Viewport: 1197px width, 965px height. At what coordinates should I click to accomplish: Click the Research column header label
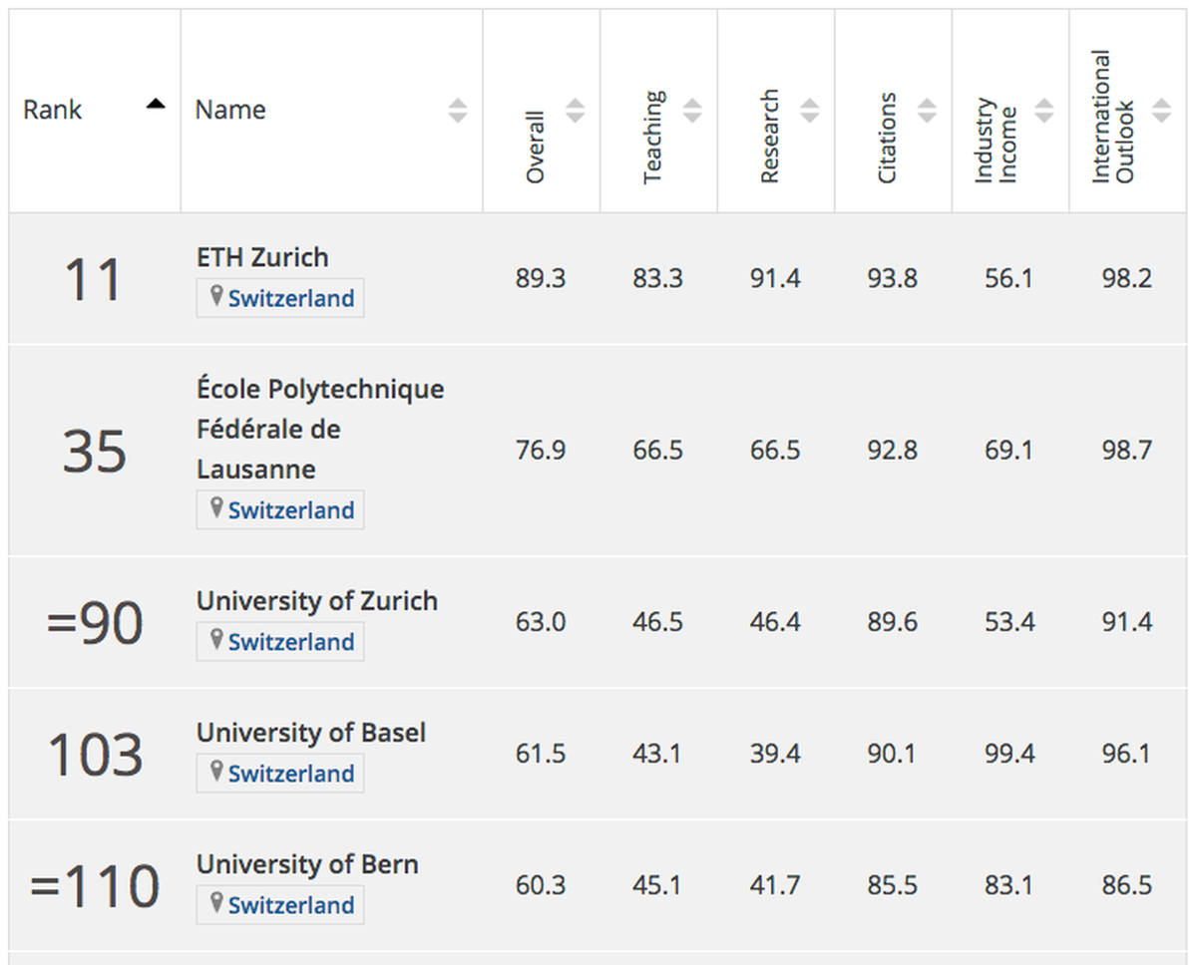770,137
